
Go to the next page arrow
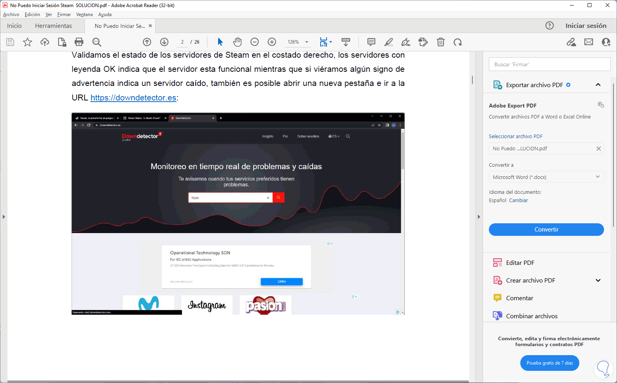coord(164,42)
